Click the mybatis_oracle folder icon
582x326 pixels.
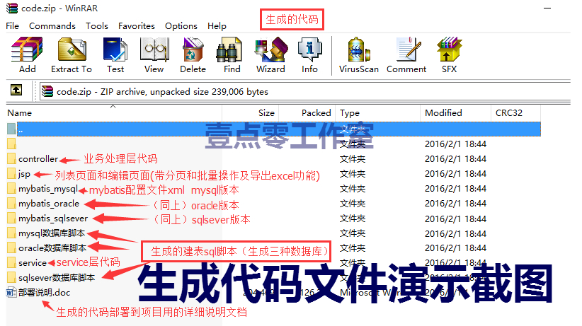[11, 203]
